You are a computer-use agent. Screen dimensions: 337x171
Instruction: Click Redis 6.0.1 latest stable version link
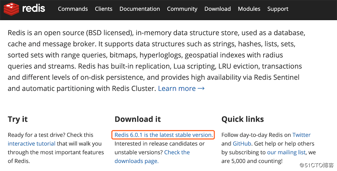click(x=164, y=135)
